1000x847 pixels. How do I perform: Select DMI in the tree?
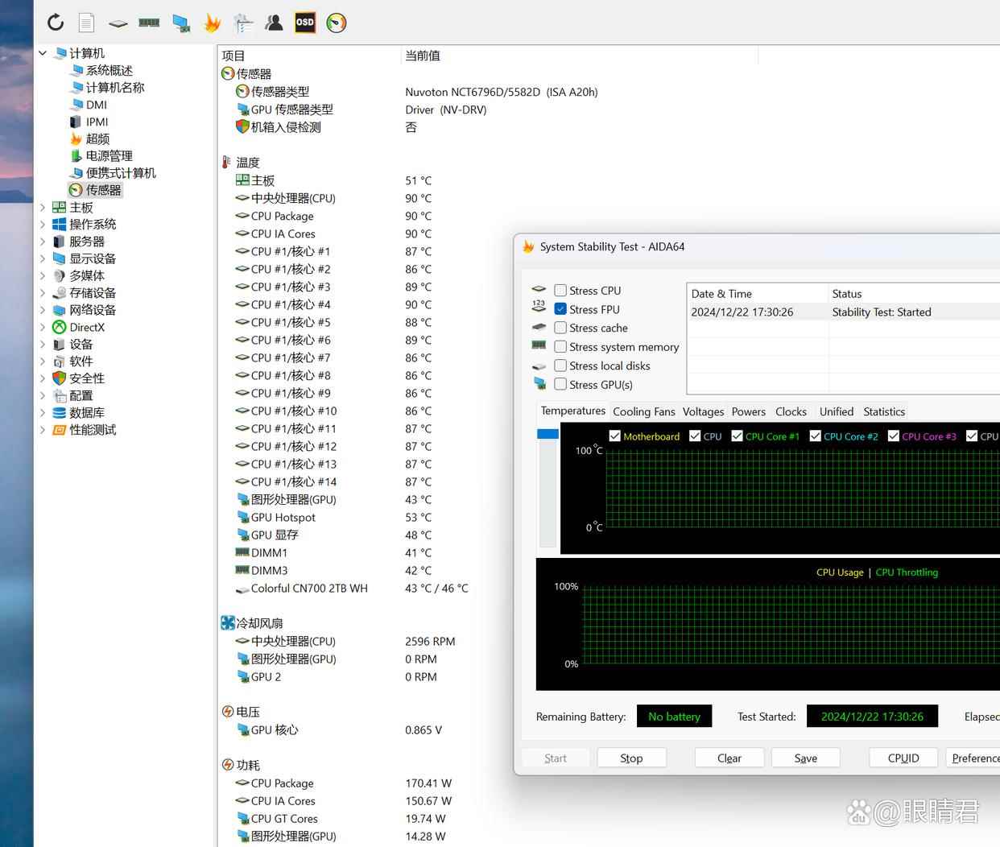(x=97, y=105)
